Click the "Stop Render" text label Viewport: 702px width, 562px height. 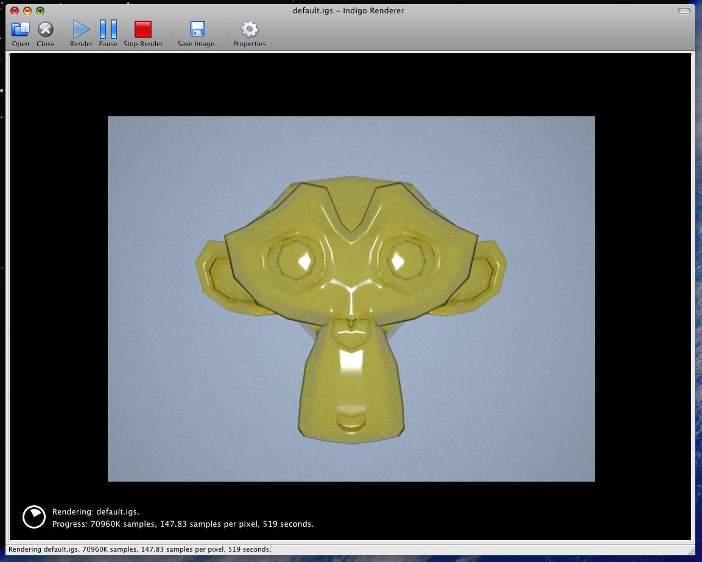point(143,44)
